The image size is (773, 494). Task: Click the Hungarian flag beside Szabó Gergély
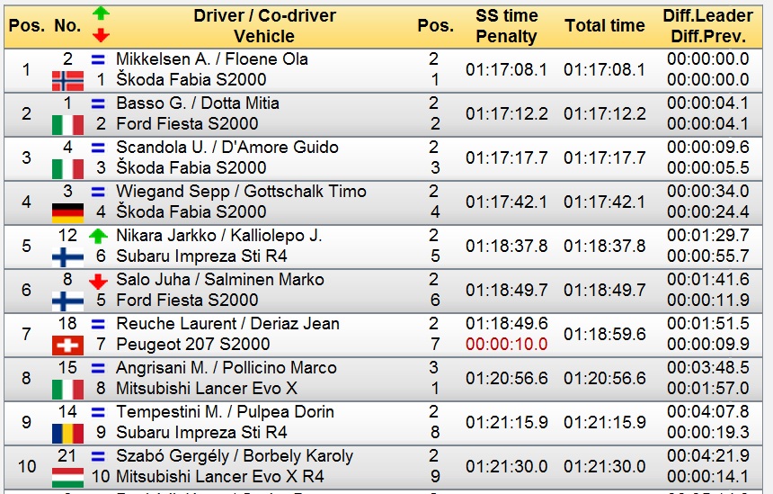coord(67,477)
